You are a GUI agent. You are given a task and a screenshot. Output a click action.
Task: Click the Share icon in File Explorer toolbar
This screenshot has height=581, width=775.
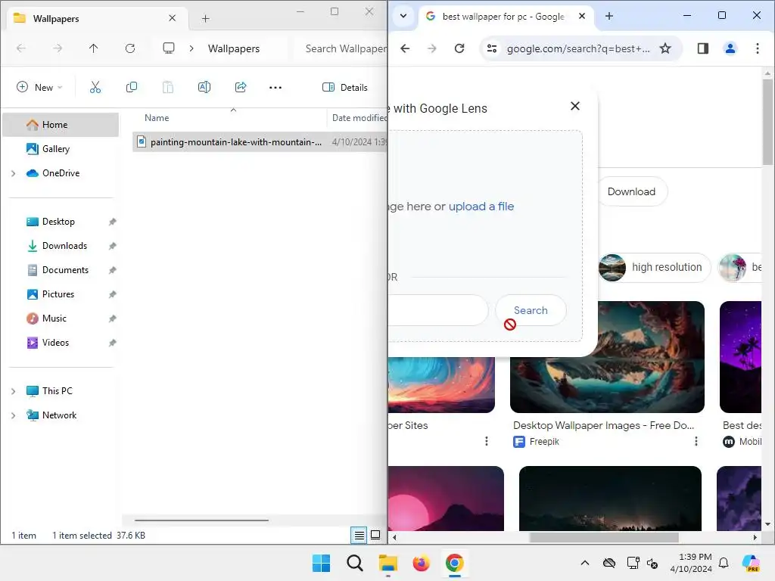click(241, 88)
